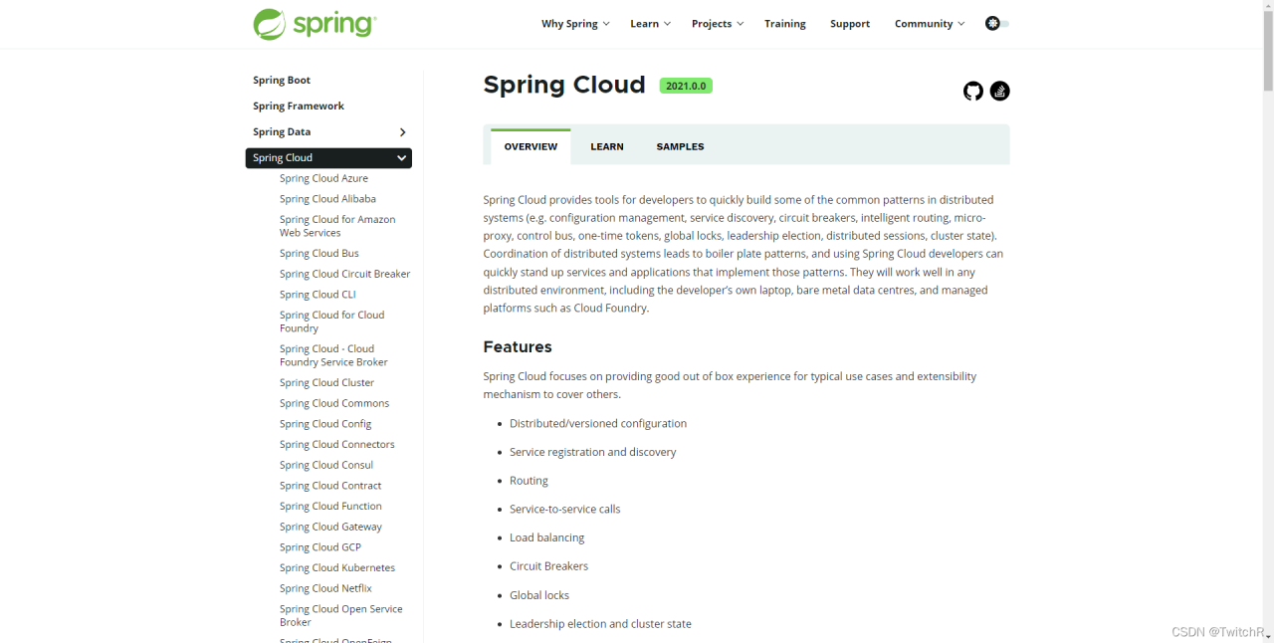This screenshot has height=643, width=1274.
Task: Toggle the dark mode switch
Action: pyautogui.click(x=997, y=24)
